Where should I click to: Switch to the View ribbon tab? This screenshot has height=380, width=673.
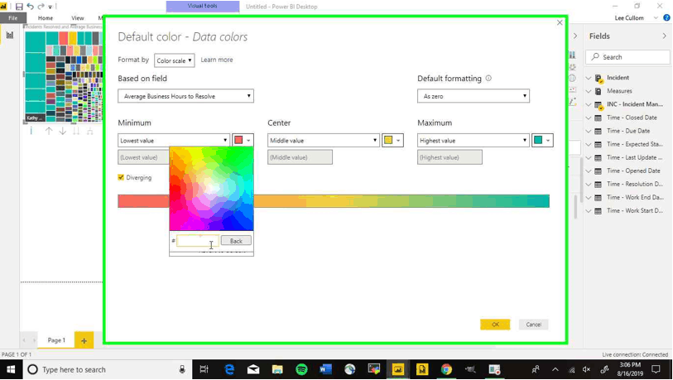pyautogui.click(x=78, y=18)
